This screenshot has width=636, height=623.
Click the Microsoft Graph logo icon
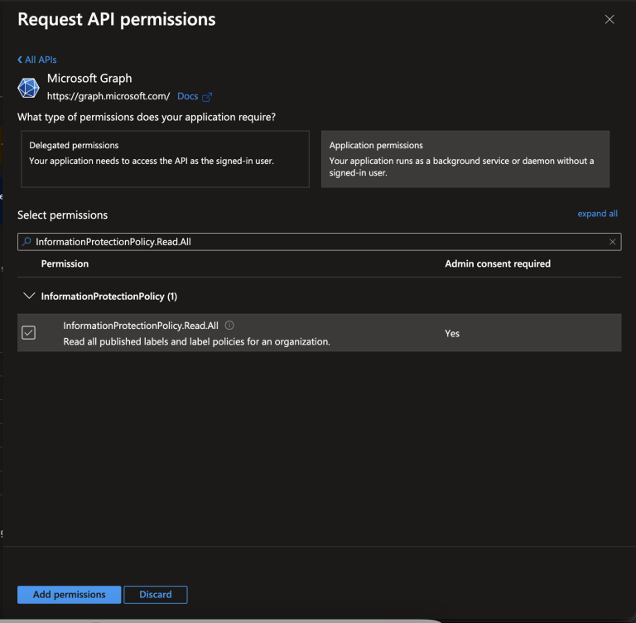pyautogui.click(x=29, y=88)
